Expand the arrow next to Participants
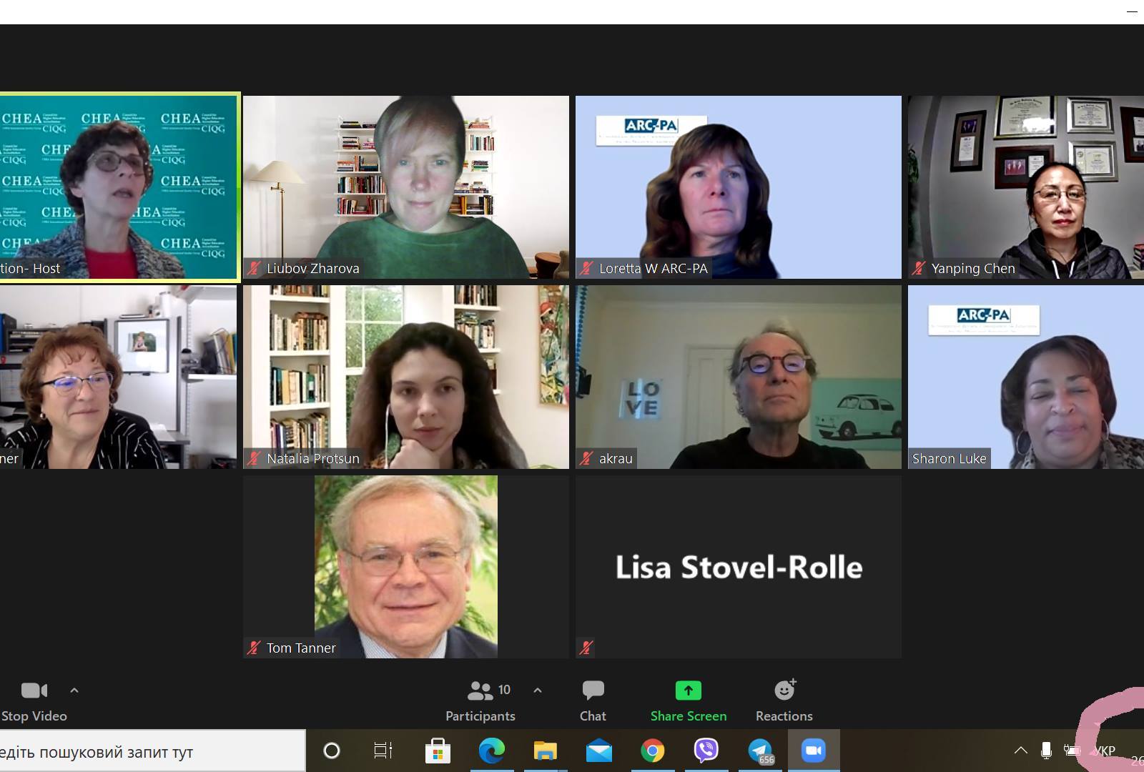1144x772 pixels. click(x=538, y=691)
